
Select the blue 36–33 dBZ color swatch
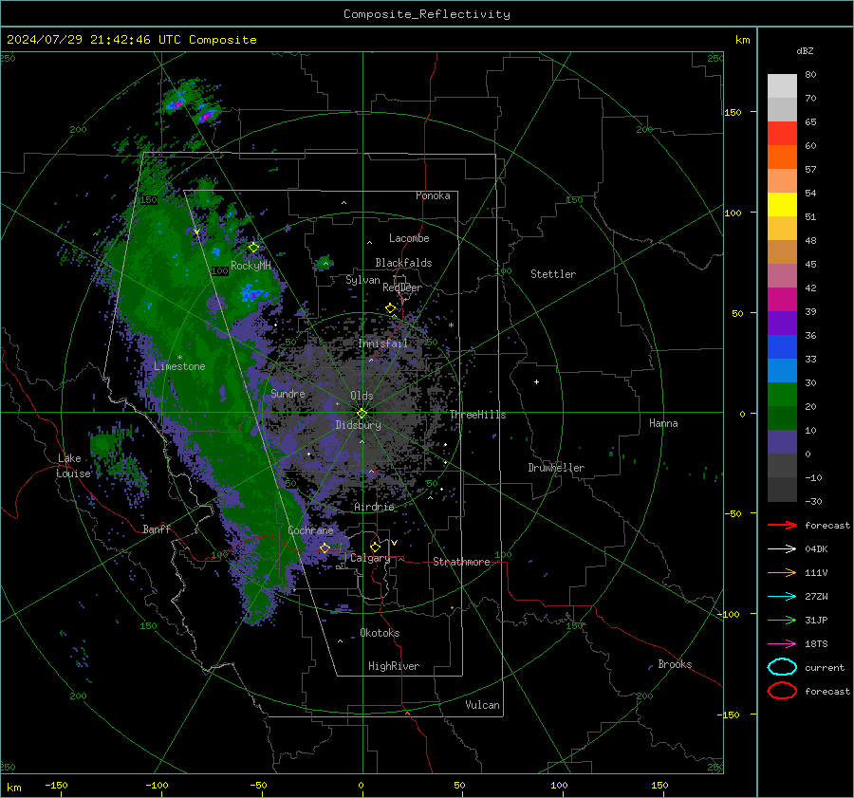pyautogui.click(x=782, y=347)
